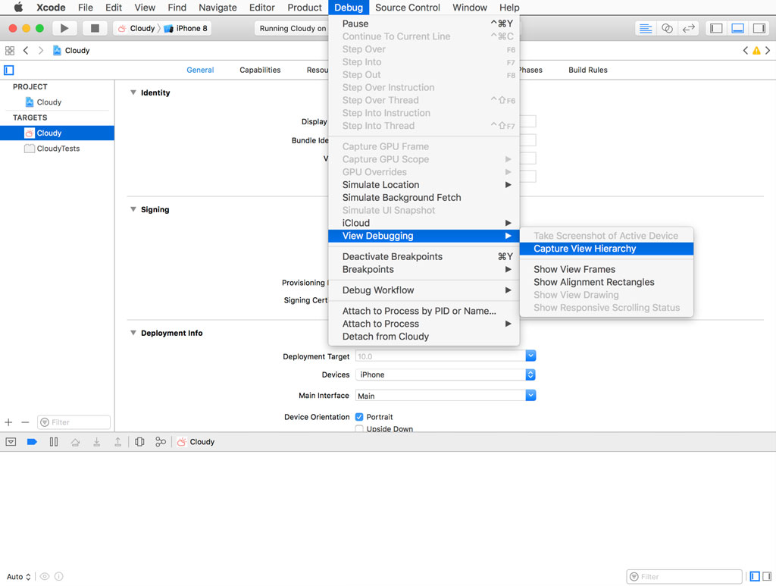Select Deactivate Breakpoints in the Debug menu
The image size is (776, 586).
tap(393, 256)
